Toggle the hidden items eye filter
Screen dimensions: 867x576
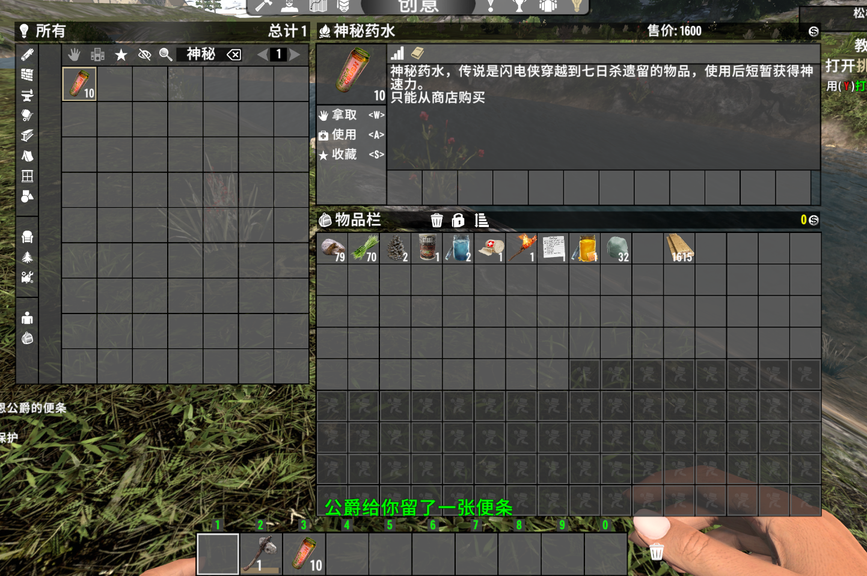point(144,55)
